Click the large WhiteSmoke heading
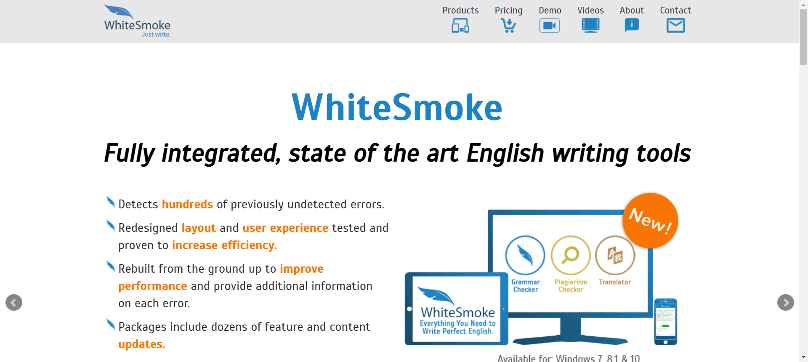 (397, 107)
